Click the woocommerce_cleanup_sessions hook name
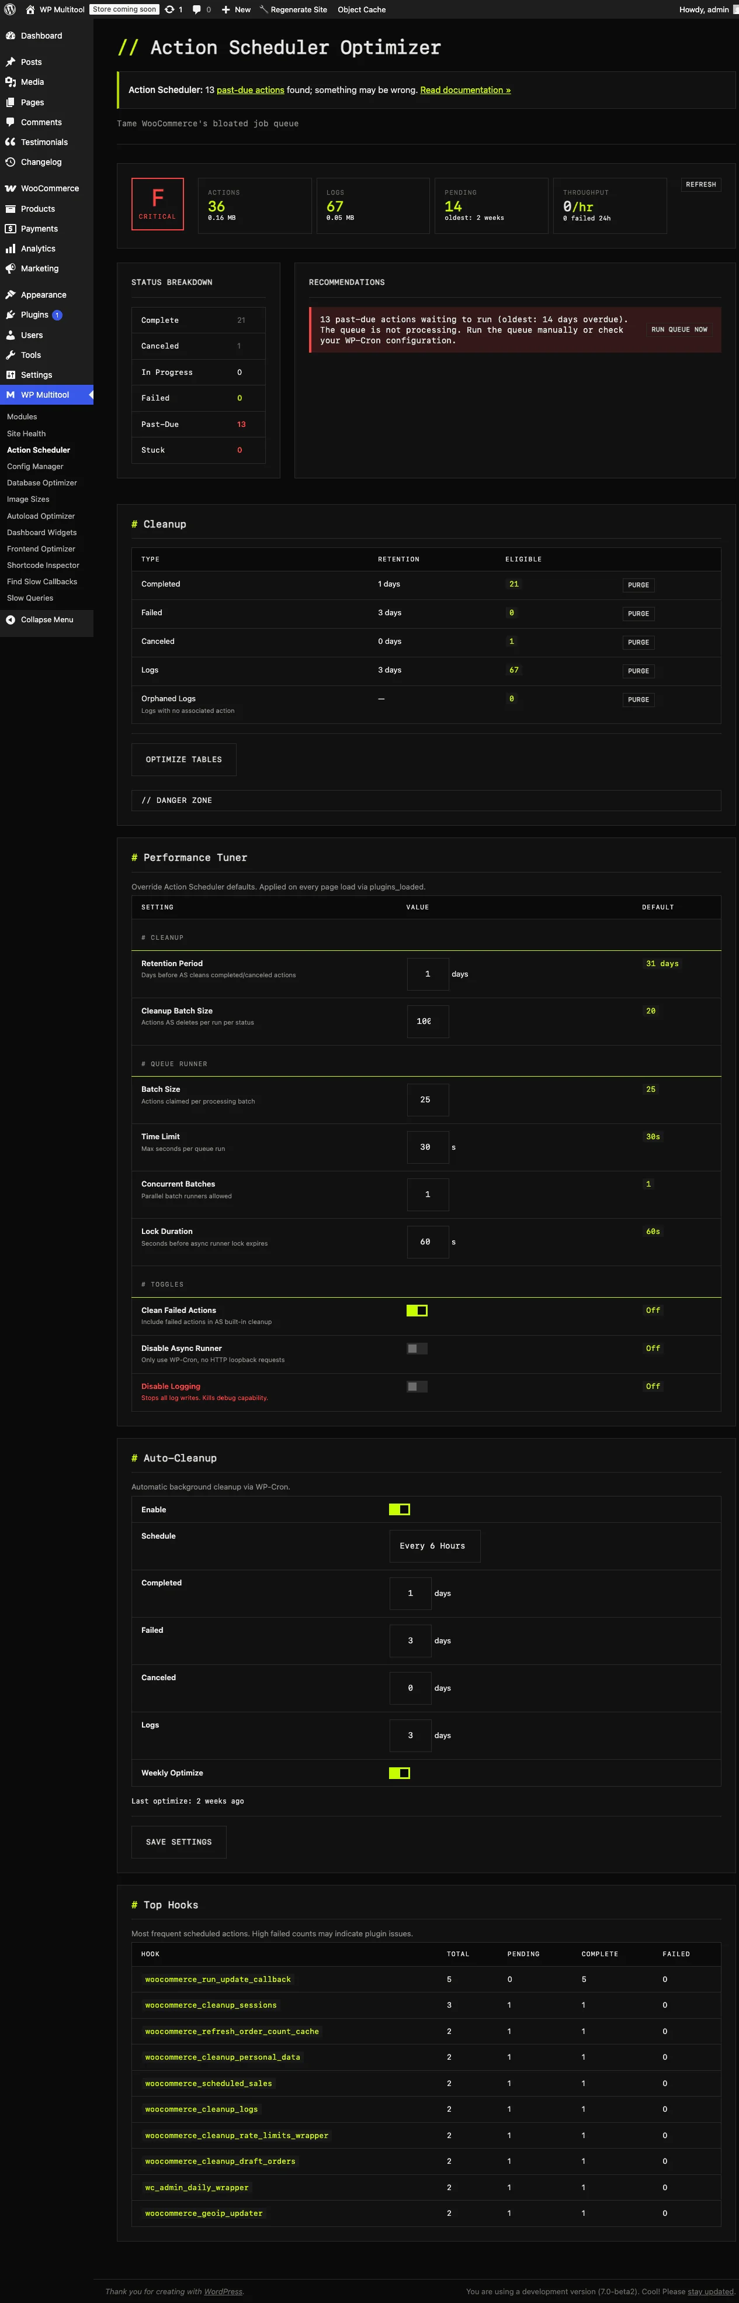The height and width of the screenshot is (2303, 739). pos(211,2005)
